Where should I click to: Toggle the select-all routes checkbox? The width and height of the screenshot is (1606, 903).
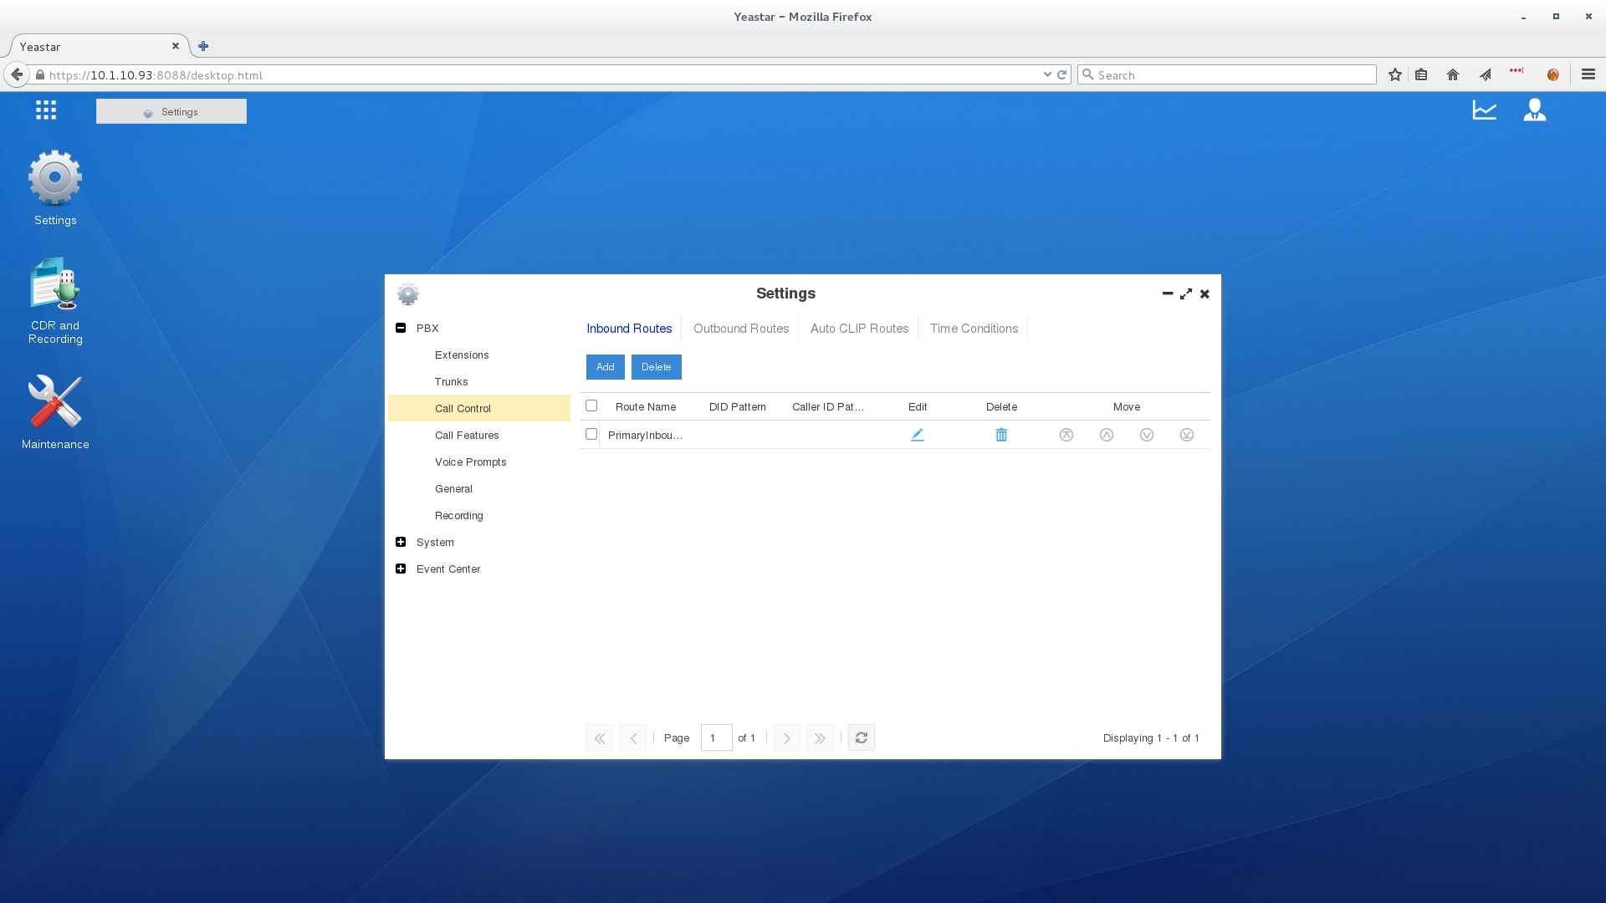[591, 406]
